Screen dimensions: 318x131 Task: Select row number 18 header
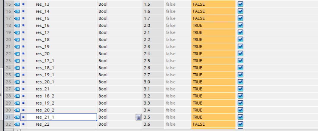(9, 26)
